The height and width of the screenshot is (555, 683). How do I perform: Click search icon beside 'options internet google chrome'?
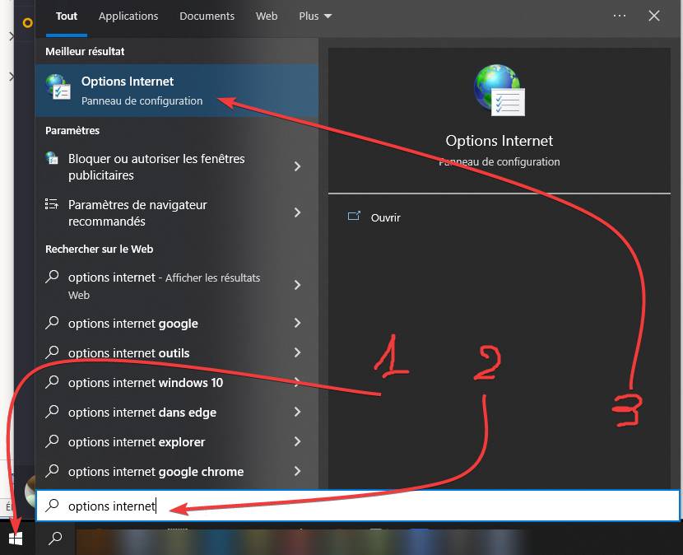[x=52, y=470]
